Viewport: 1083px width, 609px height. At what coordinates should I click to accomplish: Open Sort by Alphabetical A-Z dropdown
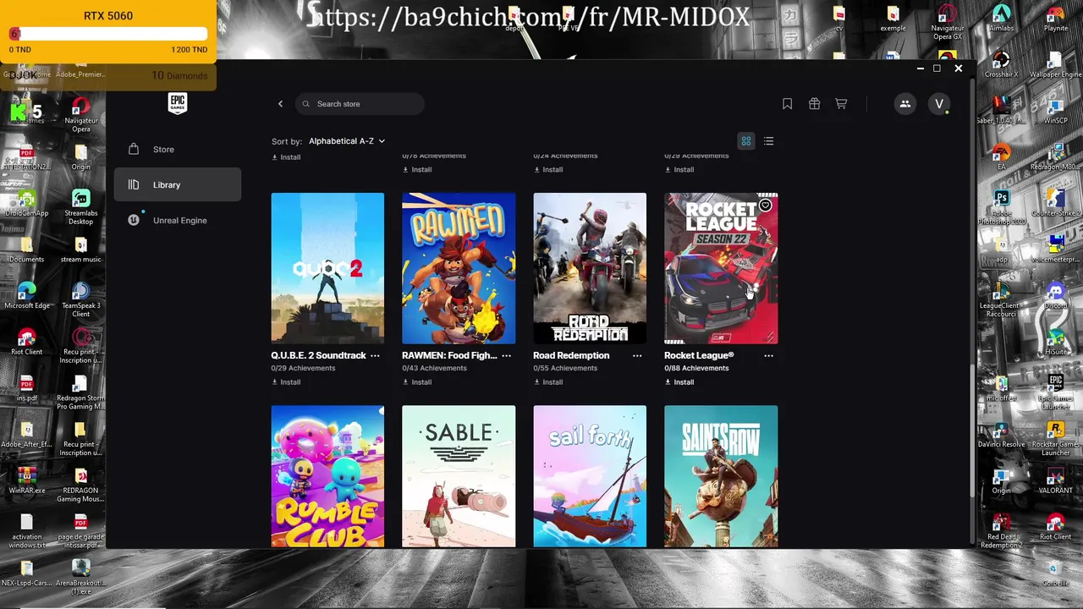347,141
